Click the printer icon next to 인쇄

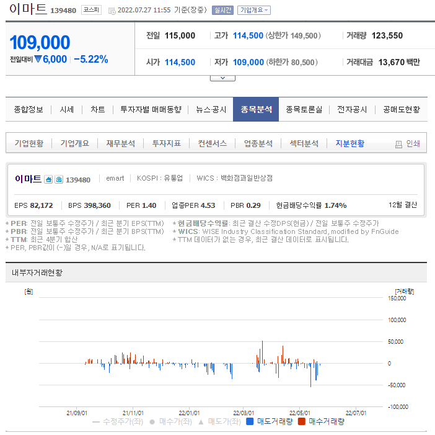tap(398, 144)
